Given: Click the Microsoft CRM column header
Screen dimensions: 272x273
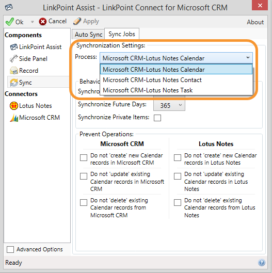Looking at the screenshot, I should coord(122,144).
